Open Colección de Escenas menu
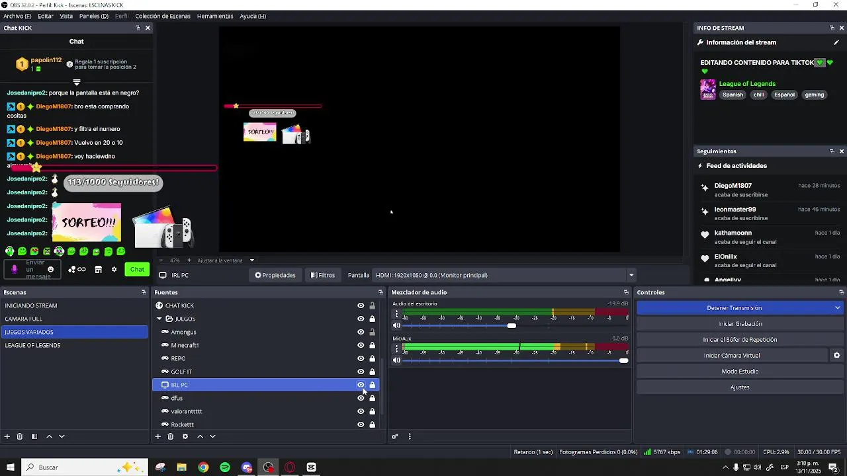The image size is (847, 476). point(163,16)
